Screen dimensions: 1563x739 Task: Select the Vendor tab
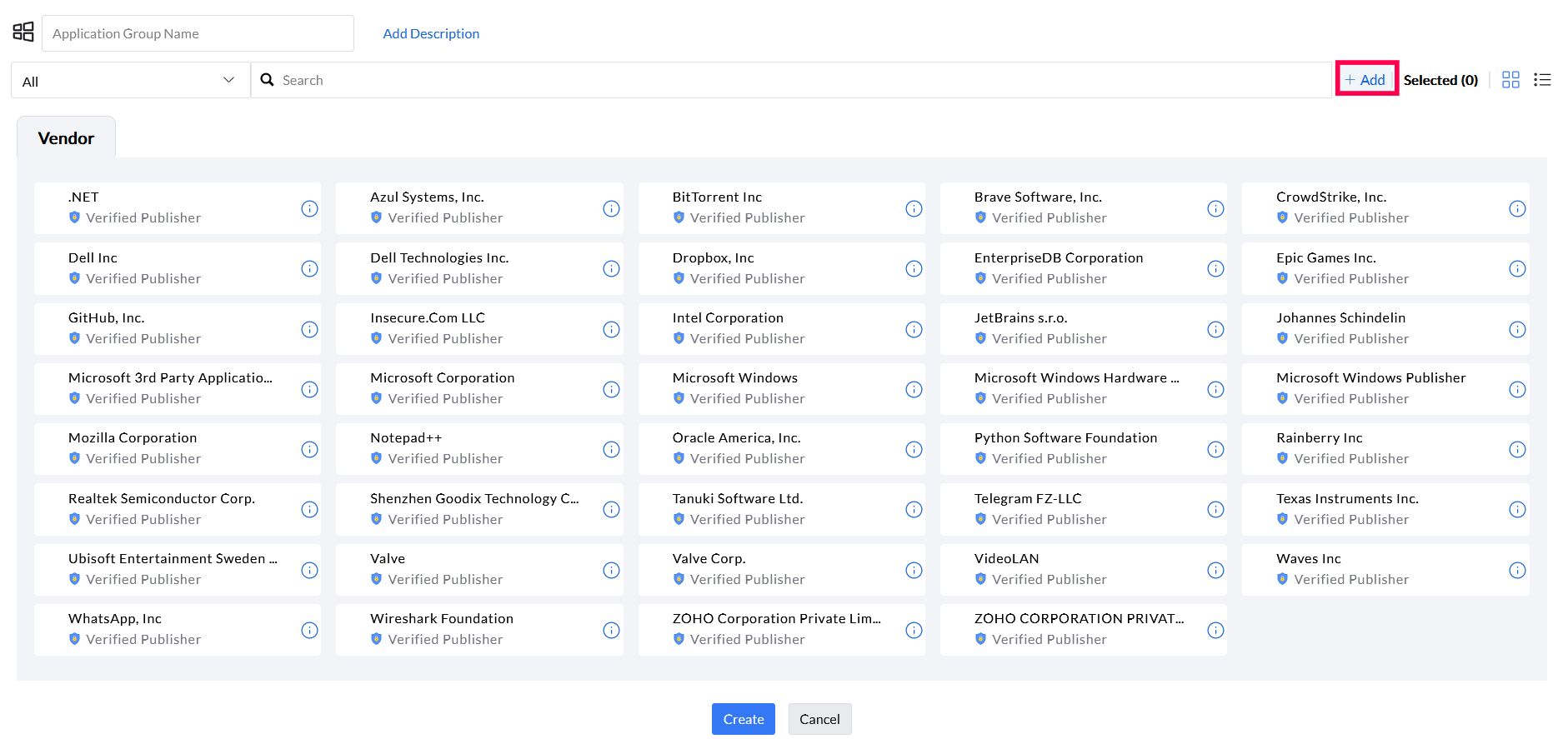click(66, 137)
